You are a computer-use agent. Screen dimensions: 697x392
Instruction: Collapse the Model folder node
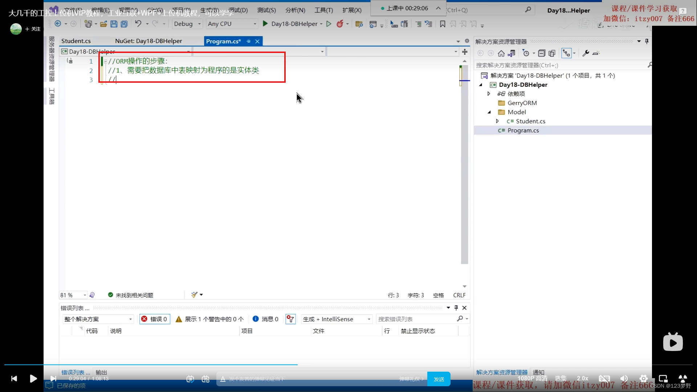(489, 112)
